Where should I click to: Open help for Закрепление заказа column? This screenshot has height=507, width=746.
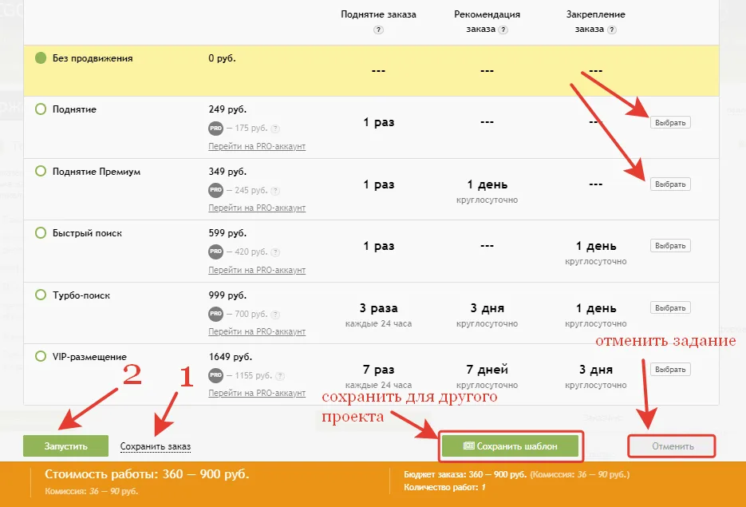[x=612, y=31]
